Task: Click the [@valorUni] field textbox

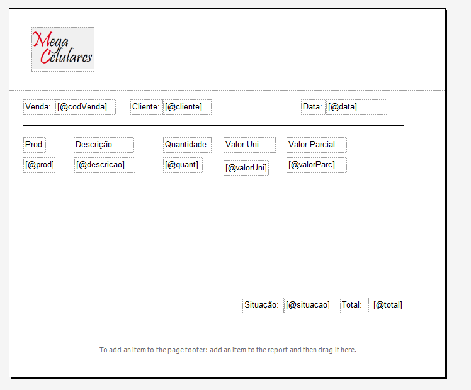Action: [246, 168]
